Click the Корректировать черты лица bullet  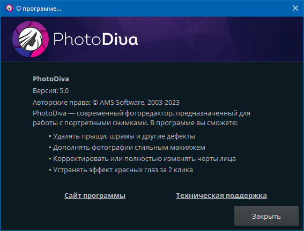142,159
